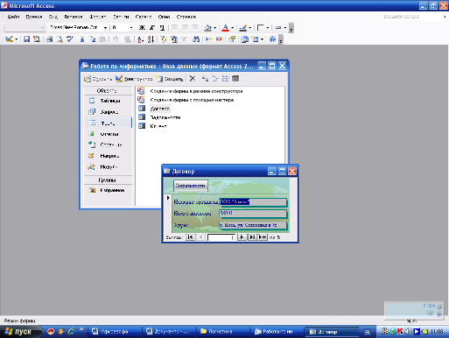The height and width of the screenshot is (338, 449).
Task: Click the Sort Descending icon
Action: (x=151, y=39)
